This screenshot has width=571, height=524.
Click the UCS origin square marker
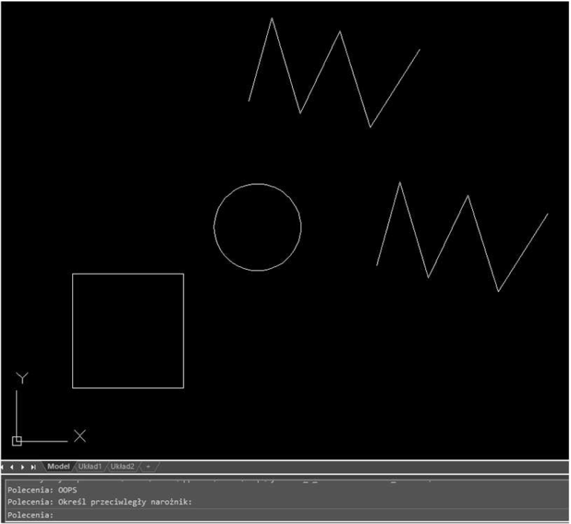coord(17,441)
